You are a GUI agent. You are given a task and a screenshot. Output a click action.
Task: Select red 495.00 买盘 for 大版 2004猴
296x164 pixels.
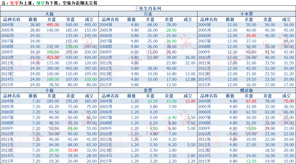click(x=53, y=25)
